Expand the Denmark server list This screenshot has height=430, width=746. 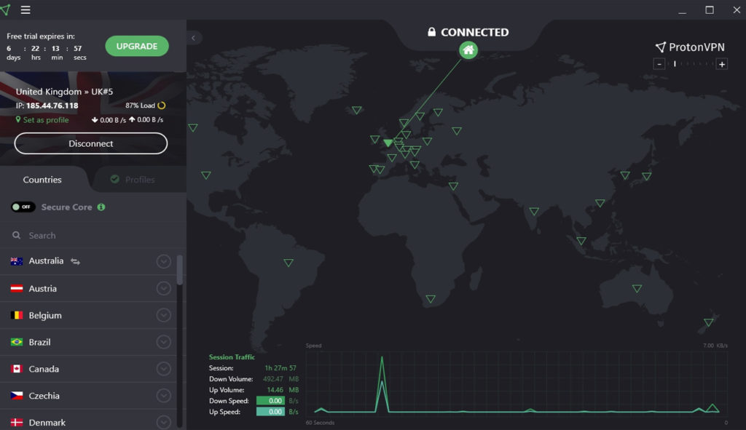[163, 422]
